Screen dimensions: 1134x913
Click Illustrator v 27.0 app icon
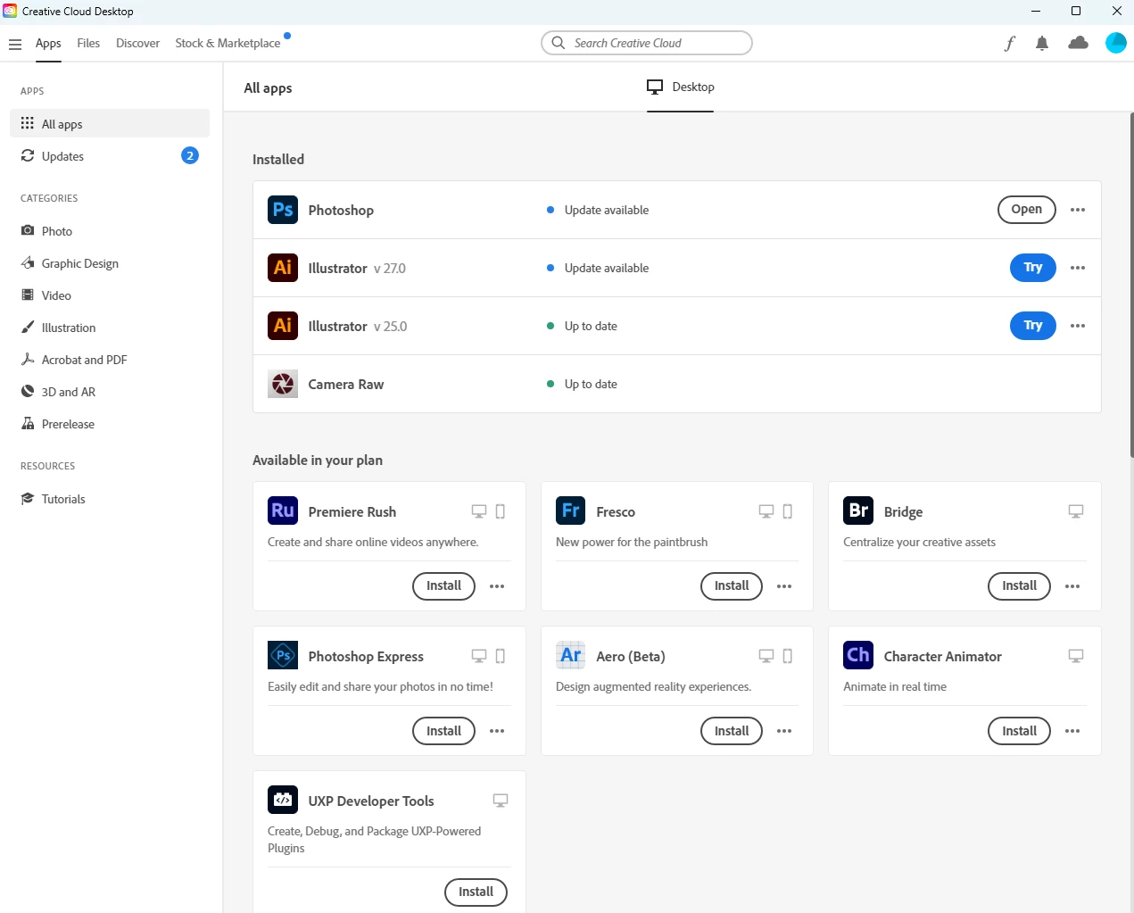[x=283, y=268]
